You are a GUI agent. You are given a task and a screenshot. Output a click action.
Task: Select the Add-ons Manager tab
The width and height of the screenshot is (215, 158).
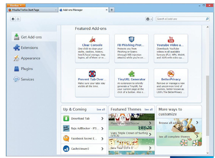[x=83, y=10]
